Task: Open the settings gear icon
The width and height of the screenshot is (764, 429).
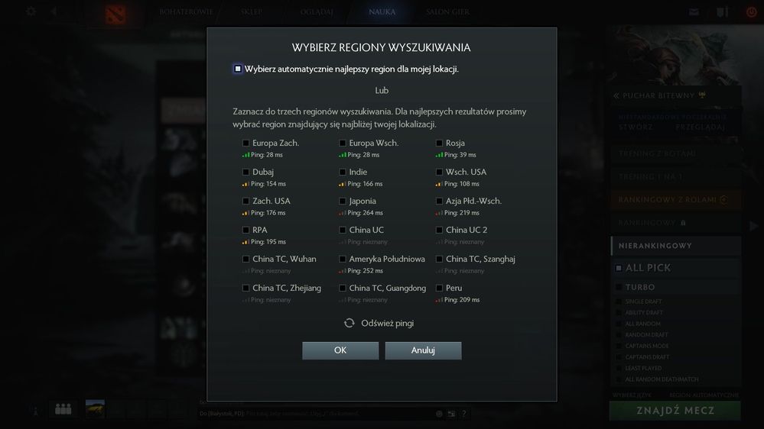Action: (31, 11)
